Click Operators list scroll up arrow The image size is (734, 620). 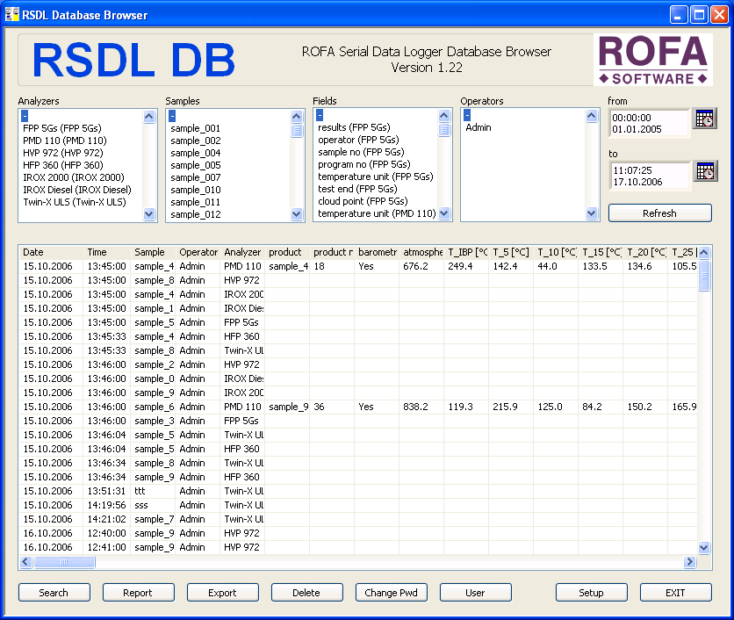click(591, 116)
